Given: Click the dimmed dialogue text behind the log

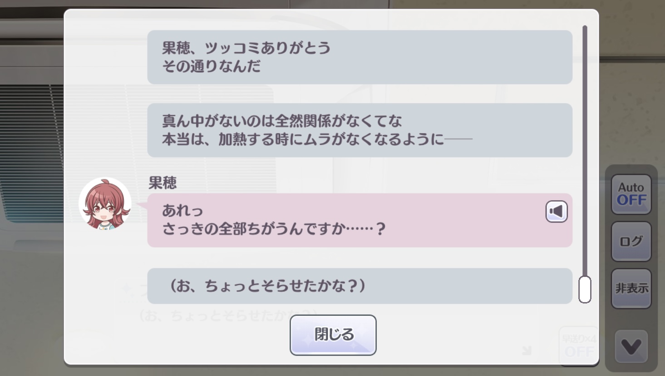Looking at the screenshot, I should click(227, 314).
